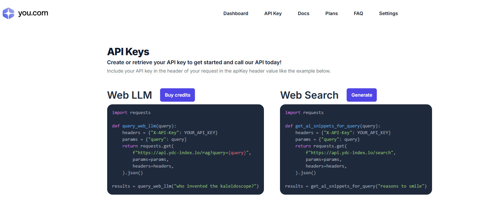This screenshot has width=493, height=204.
Task: Open the Docs navigation link
Action: [303, 14]
